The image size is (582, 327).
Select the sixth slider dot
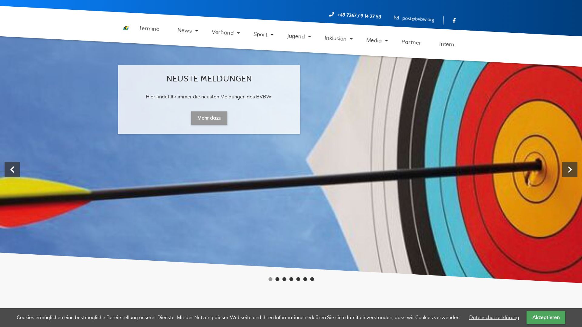305,279
